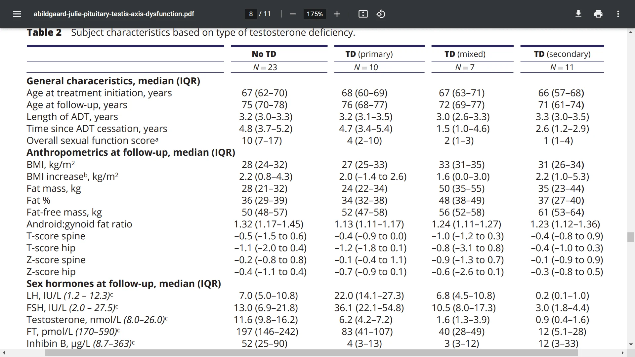Click the scroll right arrow
The height and width of the screenshot is (357, 635).
(622, 353)
